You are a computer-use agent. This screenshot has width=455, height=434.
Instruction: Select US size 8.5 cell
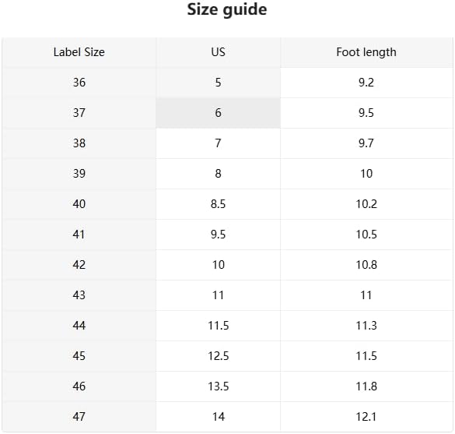[219, 204]
